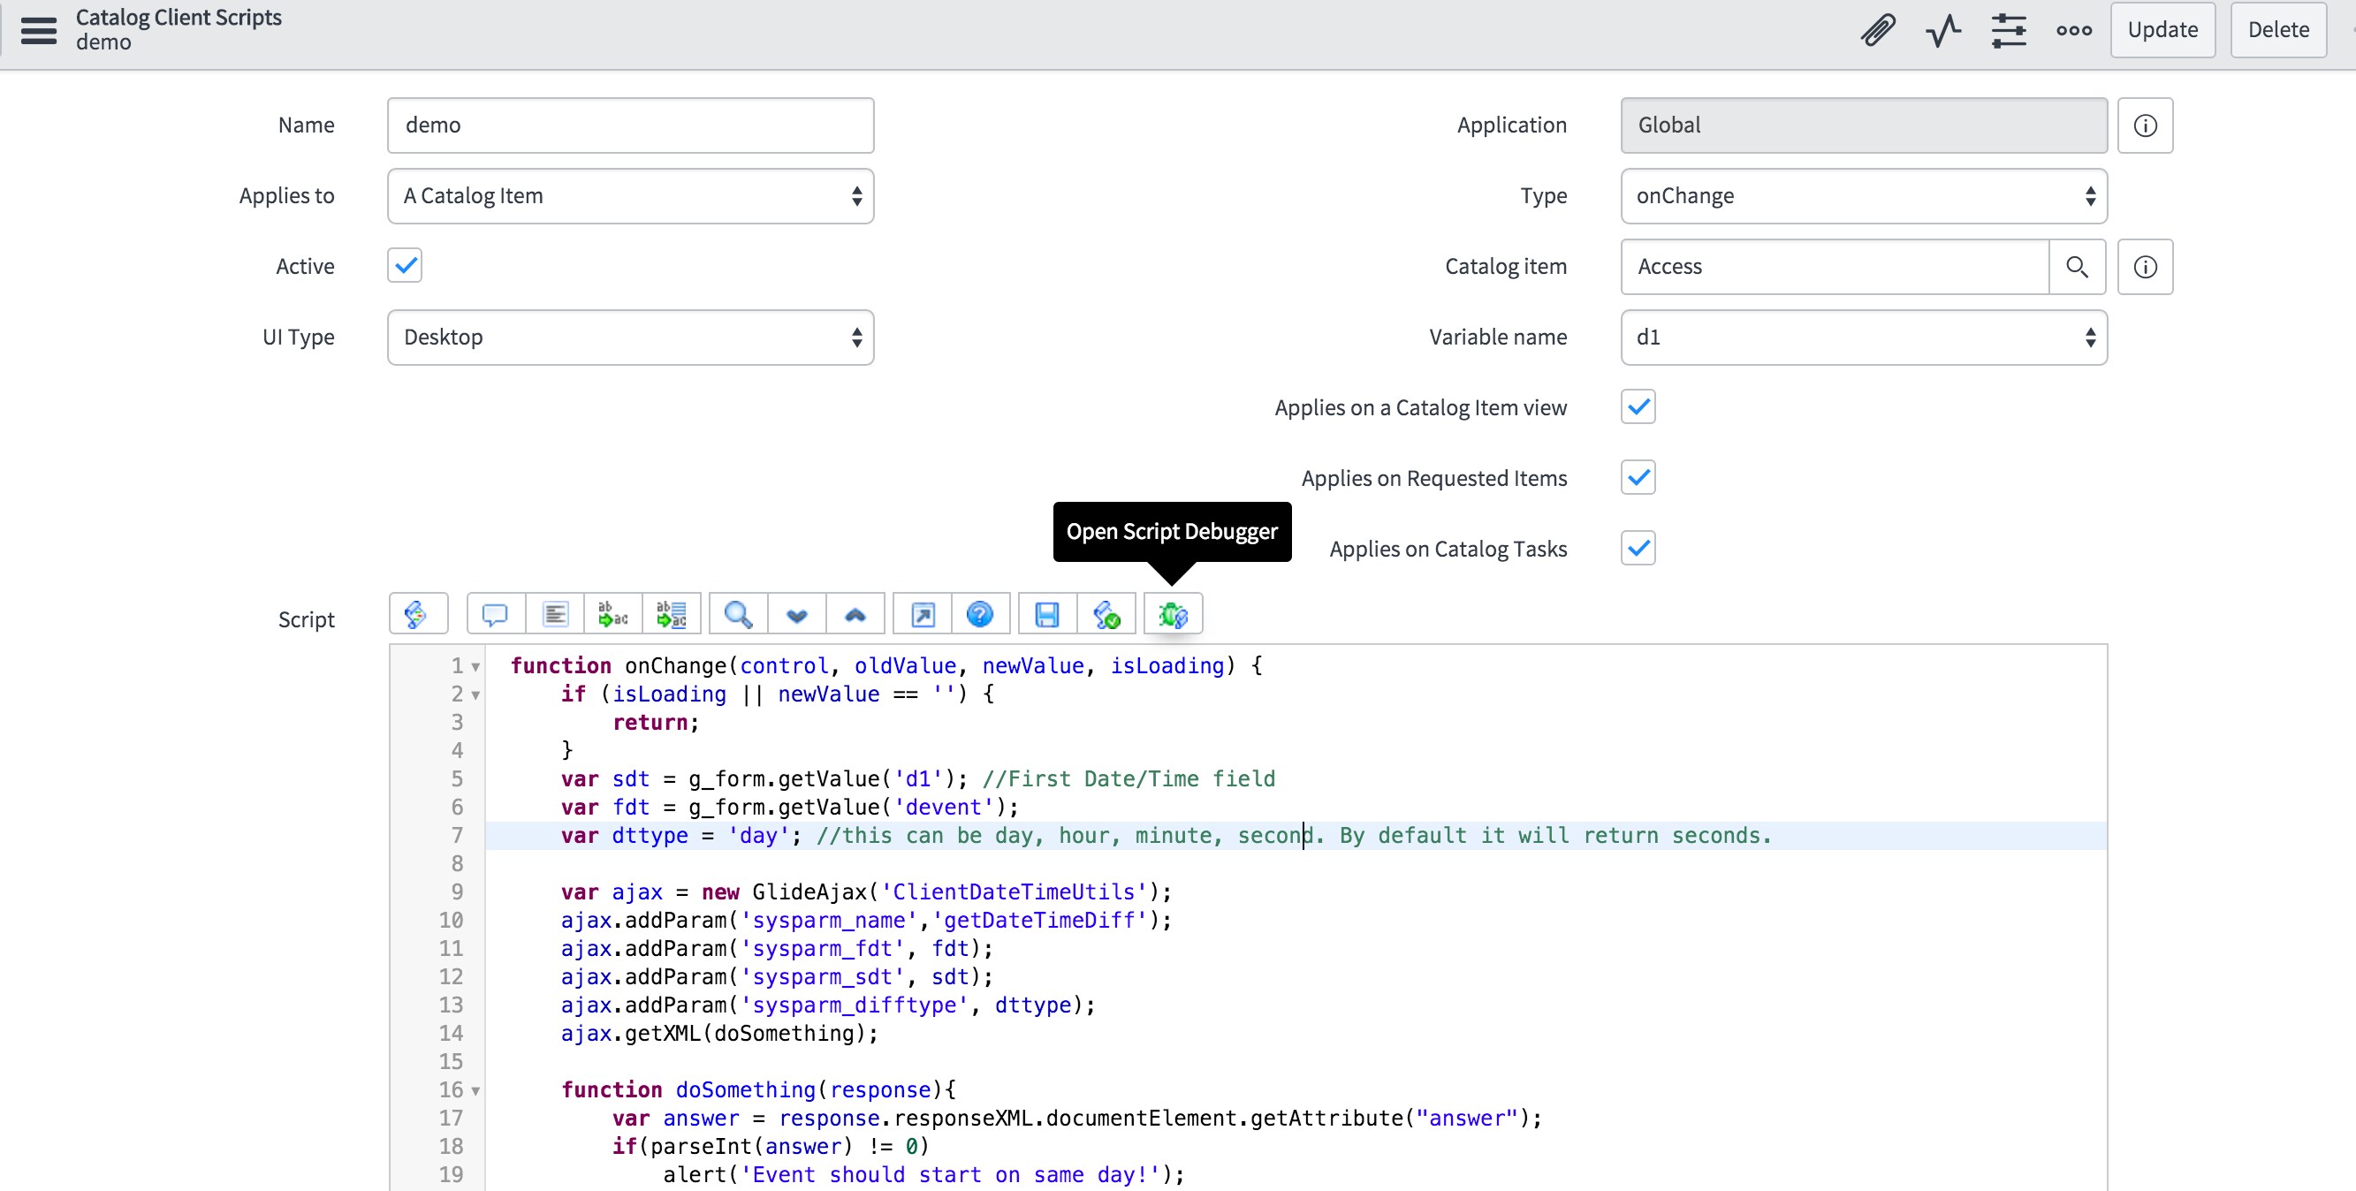The width and height of the screenshot is (2356, 1191).
Task: Click 'ajax.getXML(doSomething);' on line 14
Action: 718,1035
